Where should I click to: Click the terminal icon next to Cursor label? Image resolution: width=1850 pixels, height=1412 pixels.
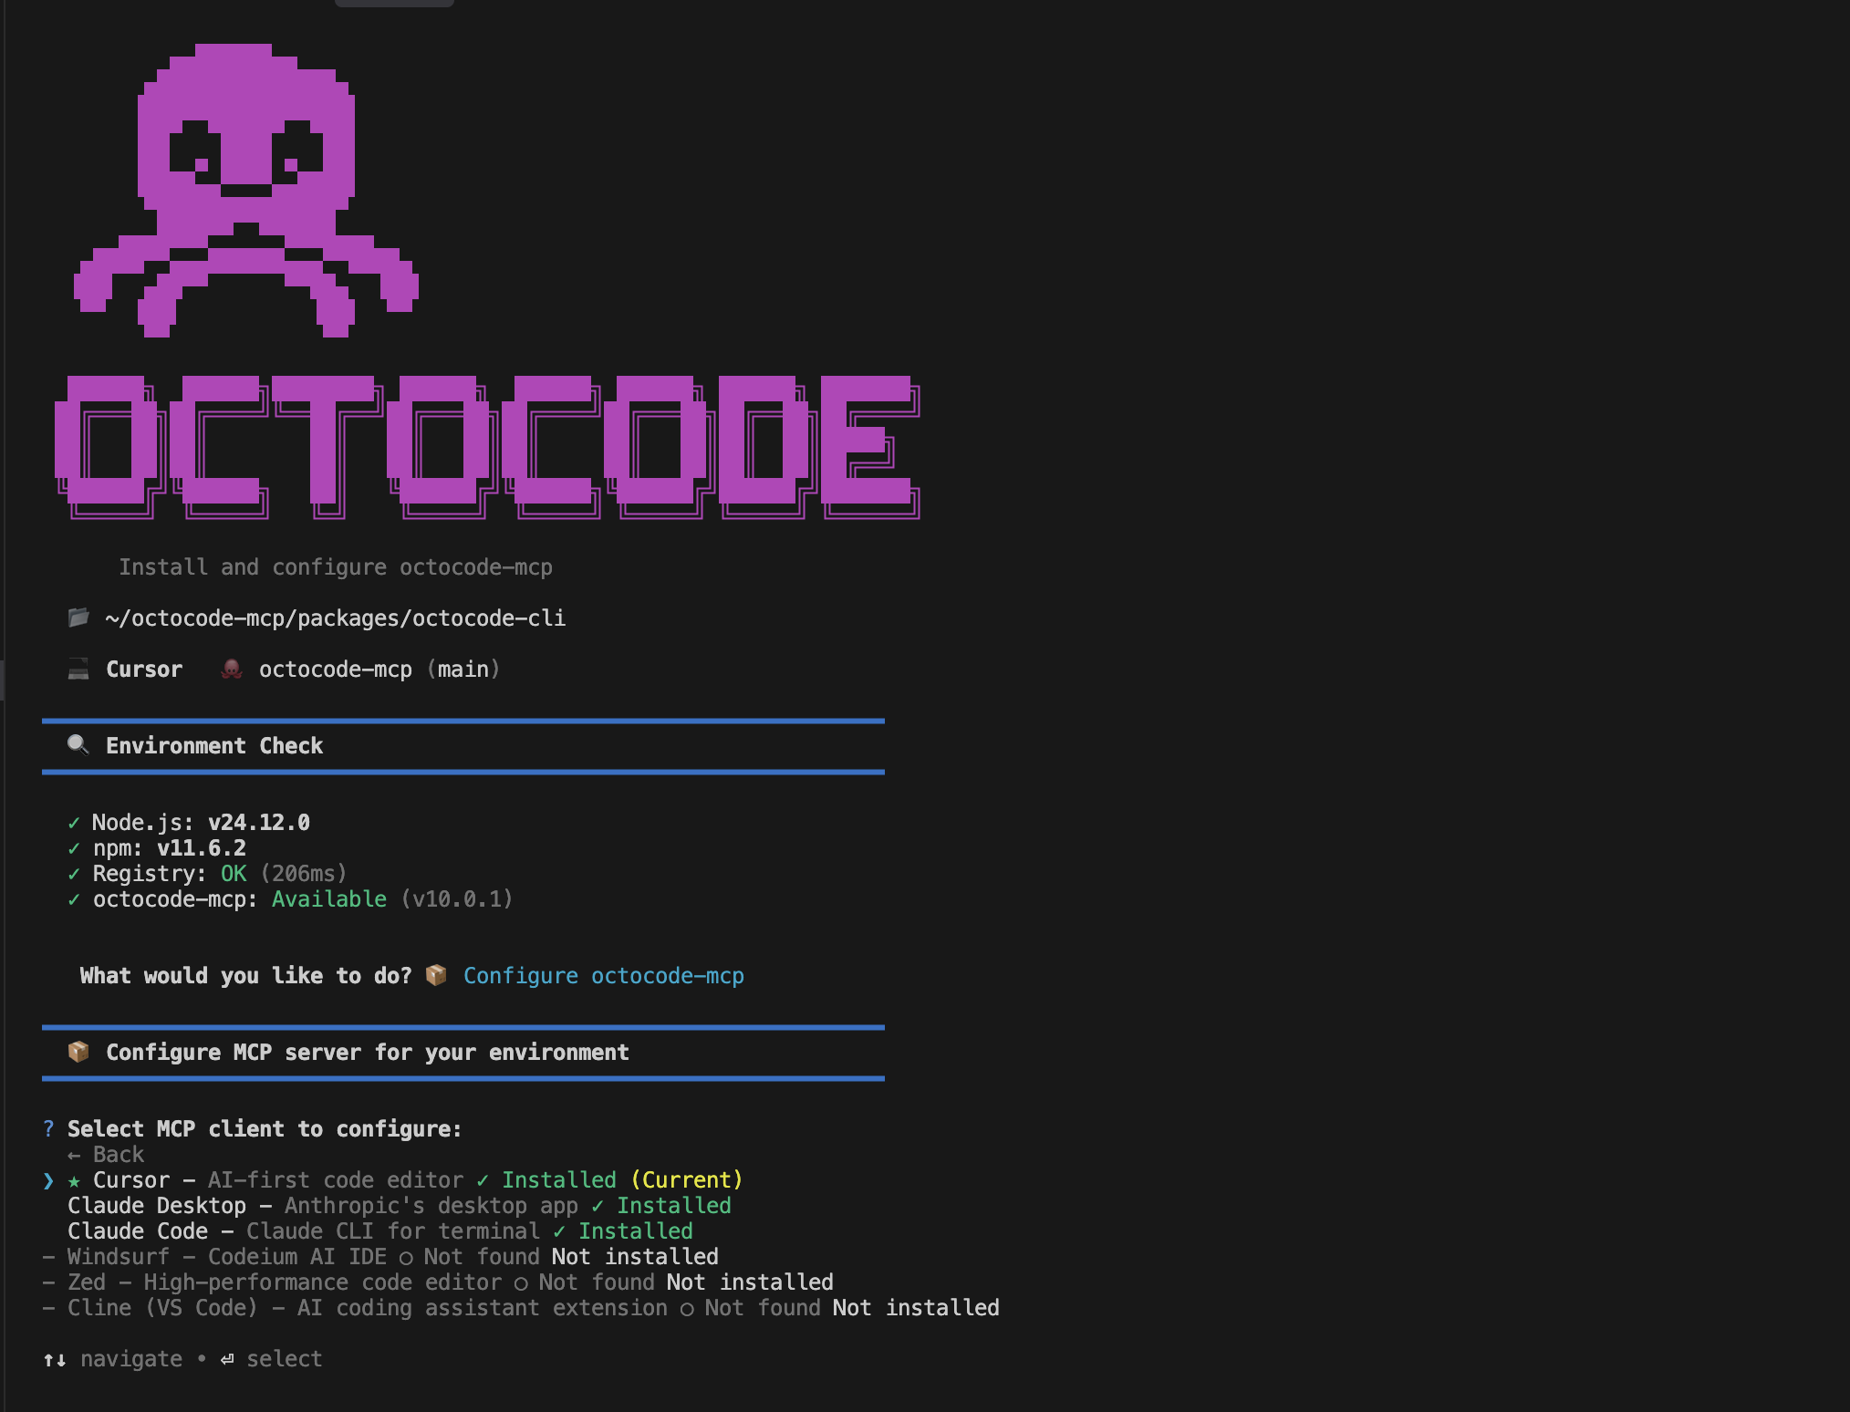click(x=77, y=669)
